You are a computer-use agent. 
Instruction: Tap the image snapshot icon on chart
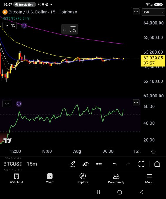(x=73, y=29)
